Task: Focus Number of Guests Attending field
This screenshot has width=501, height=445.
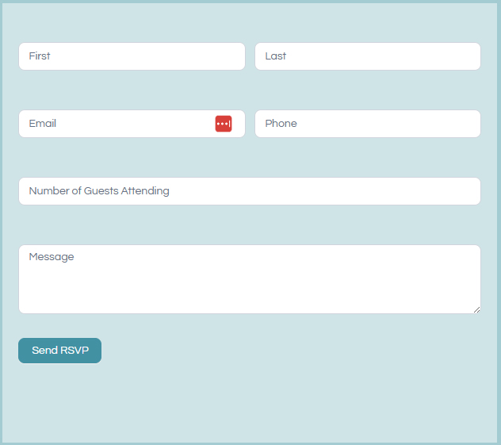Action: pos(249,191)
